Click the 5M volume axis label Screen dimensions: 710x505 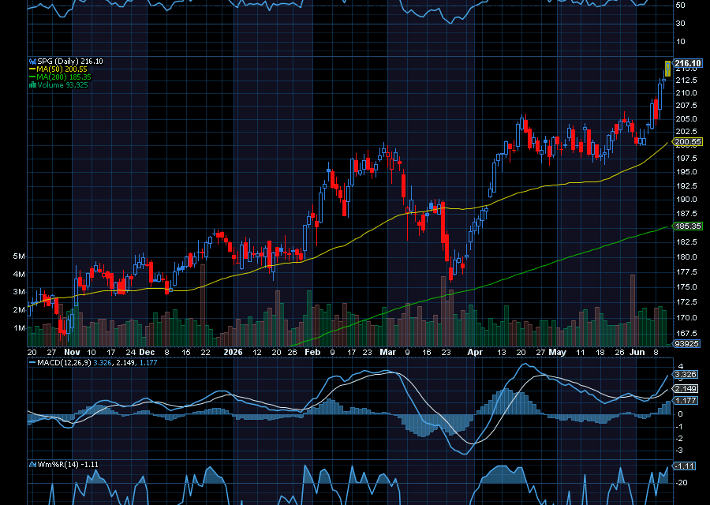pos(19,256)
